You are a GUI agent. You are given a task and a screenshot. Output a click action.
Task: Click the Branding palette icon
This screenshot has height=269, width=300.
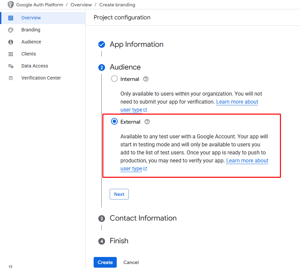tap(11, 30)
